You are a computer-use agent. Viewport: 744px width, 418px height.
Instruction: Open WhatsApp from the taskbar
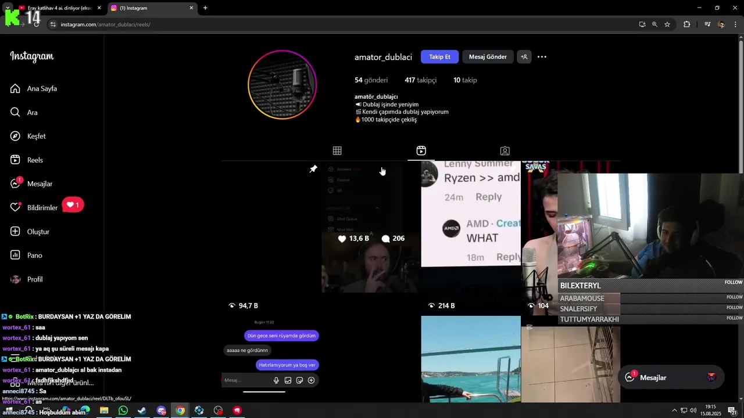tap(123, 410)
